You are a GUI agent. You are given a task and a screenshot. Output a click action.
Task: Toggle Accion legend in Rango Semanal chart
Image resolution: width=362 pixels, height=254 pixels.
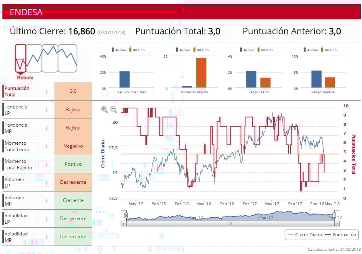(x=311, y=50)
